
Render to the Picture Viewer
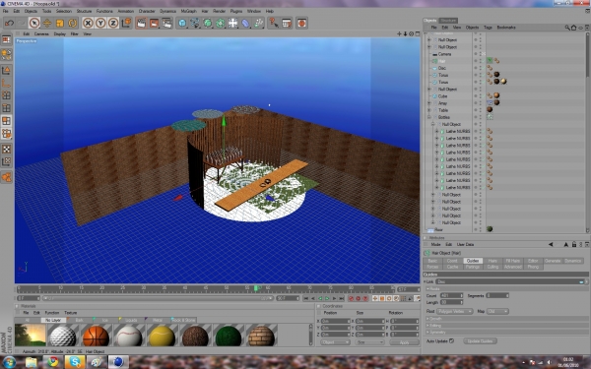point(155,23)
